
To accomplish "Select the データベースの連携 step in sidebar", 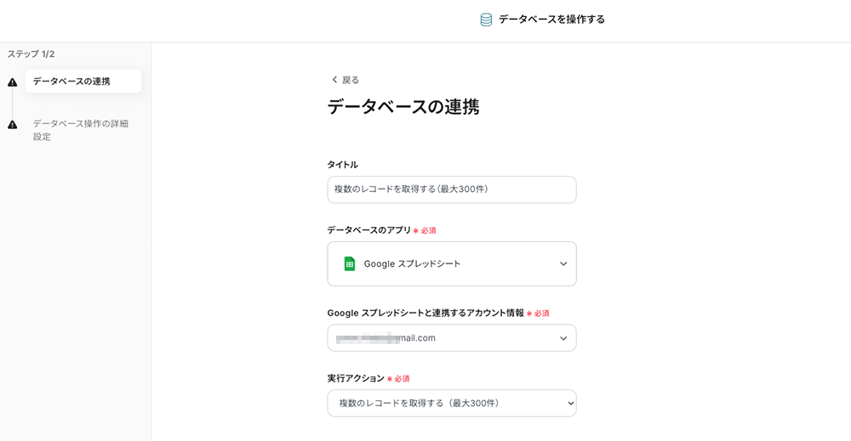I will 71,82.
